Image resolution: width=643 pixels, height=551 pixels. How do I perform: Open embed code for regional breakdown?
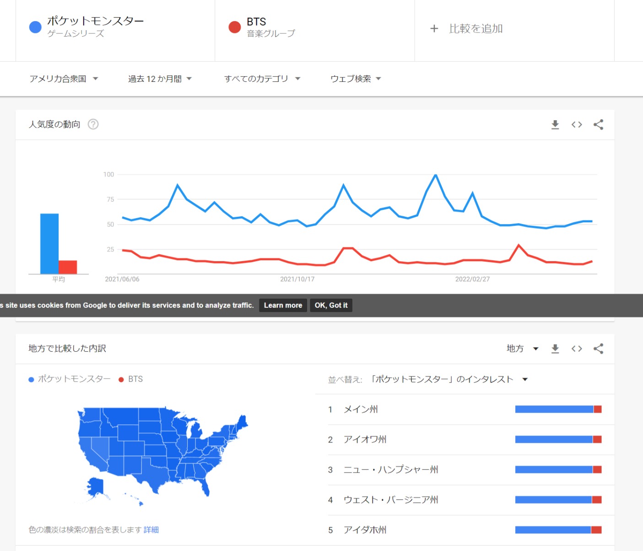(x=577, y=348)
